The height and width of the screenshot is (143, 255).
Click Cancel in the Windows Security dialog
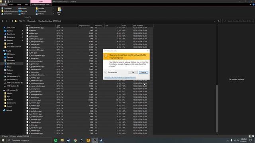pyautogui.click(x=143, y=72)
